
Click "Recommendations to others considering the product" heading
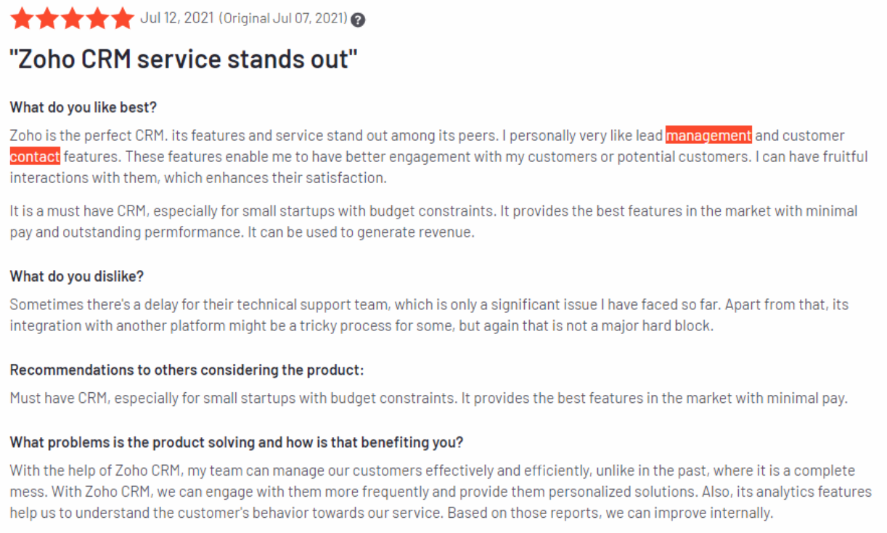pos(187,370)
